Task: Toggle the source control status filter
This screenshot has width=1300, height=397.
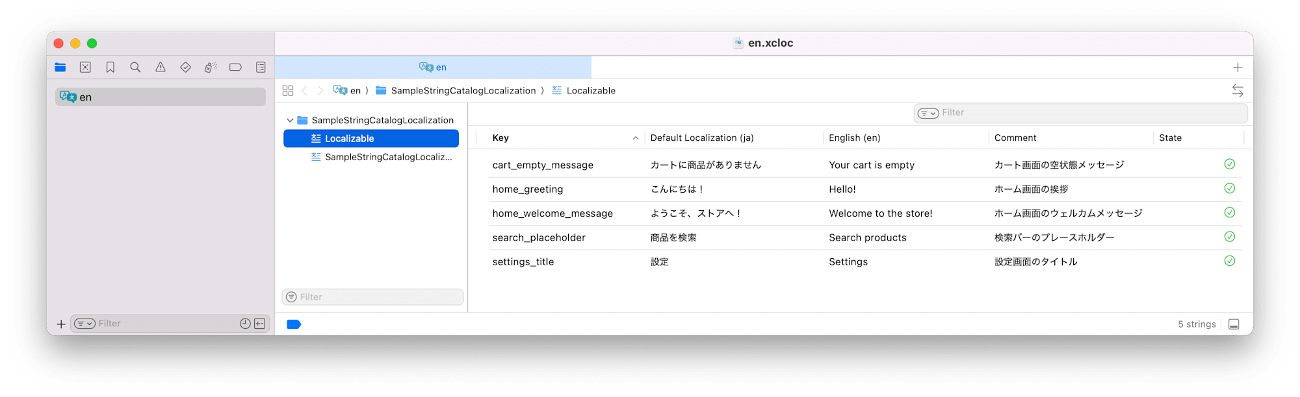Action: (x=259, y=324)
